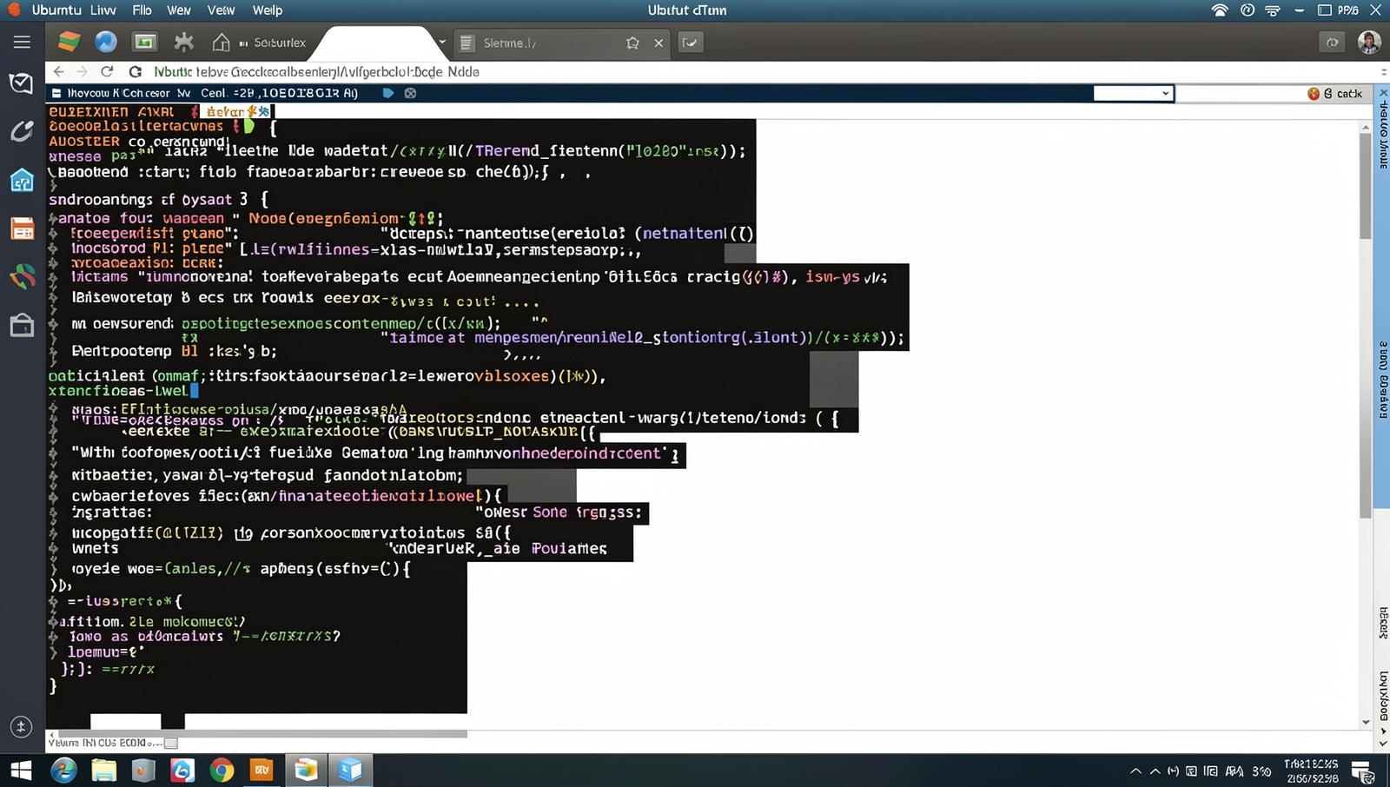Click the sync button beside the avatar
1390x787 pixels.
point(1333,42)
